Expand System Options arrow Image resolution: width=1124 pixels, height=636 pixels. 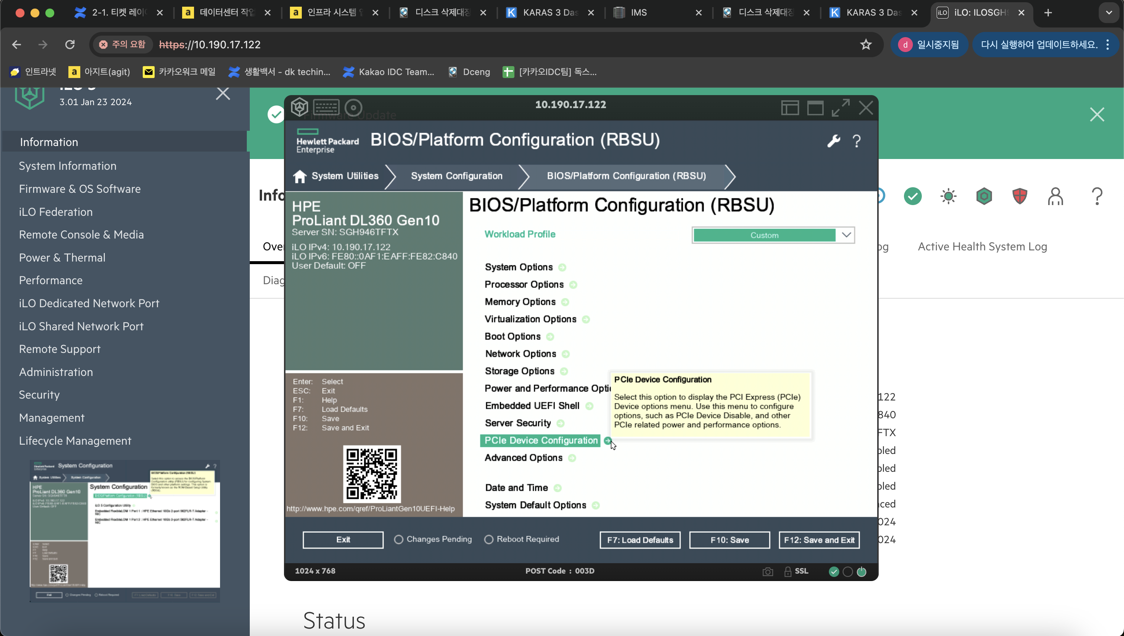[x=562, y=267]
